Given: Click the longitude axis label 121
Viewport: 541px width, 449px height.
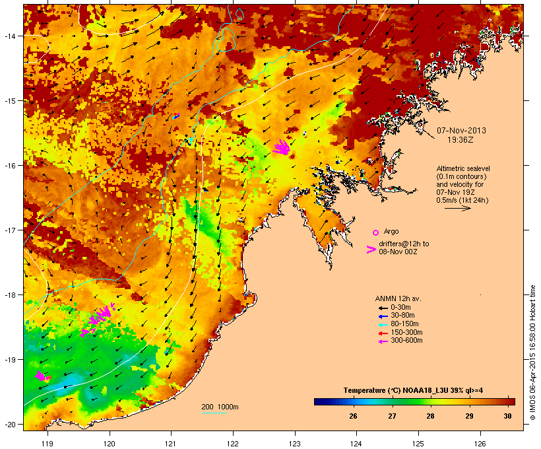Looking at the screenshot, I should (171, 444).
